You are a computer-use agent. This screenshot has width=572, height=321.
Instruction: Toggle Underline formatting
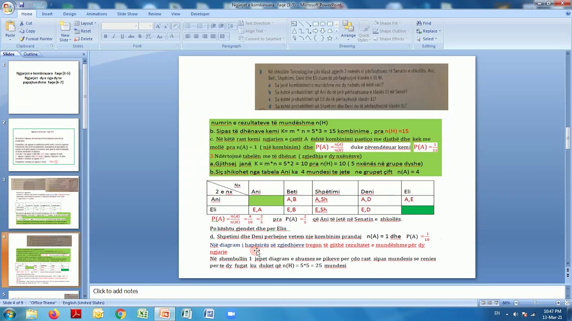point(122,37)
